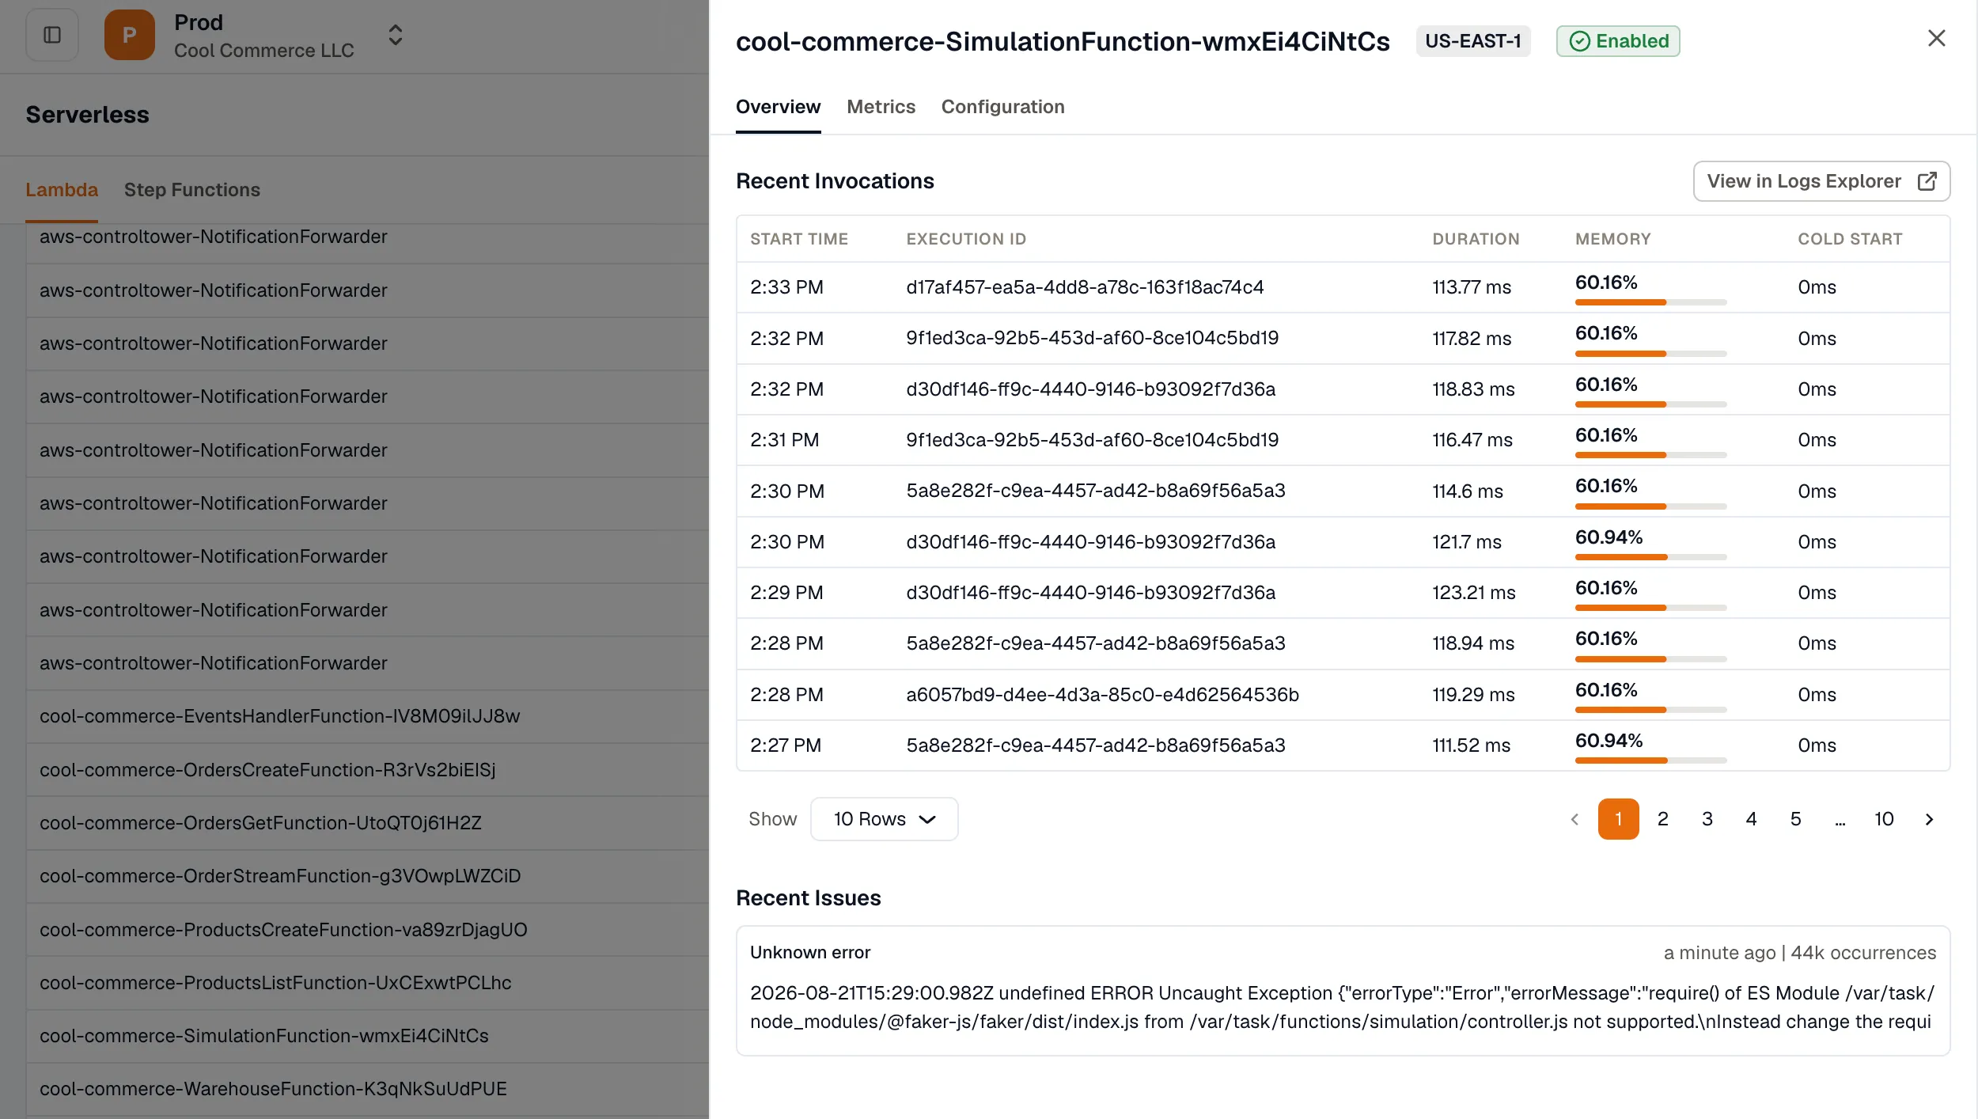1978x1119 pixels.
Task: Click the external link icon in Logs Explorer button
Action: pyautogui.click(x=1927, y=181)
